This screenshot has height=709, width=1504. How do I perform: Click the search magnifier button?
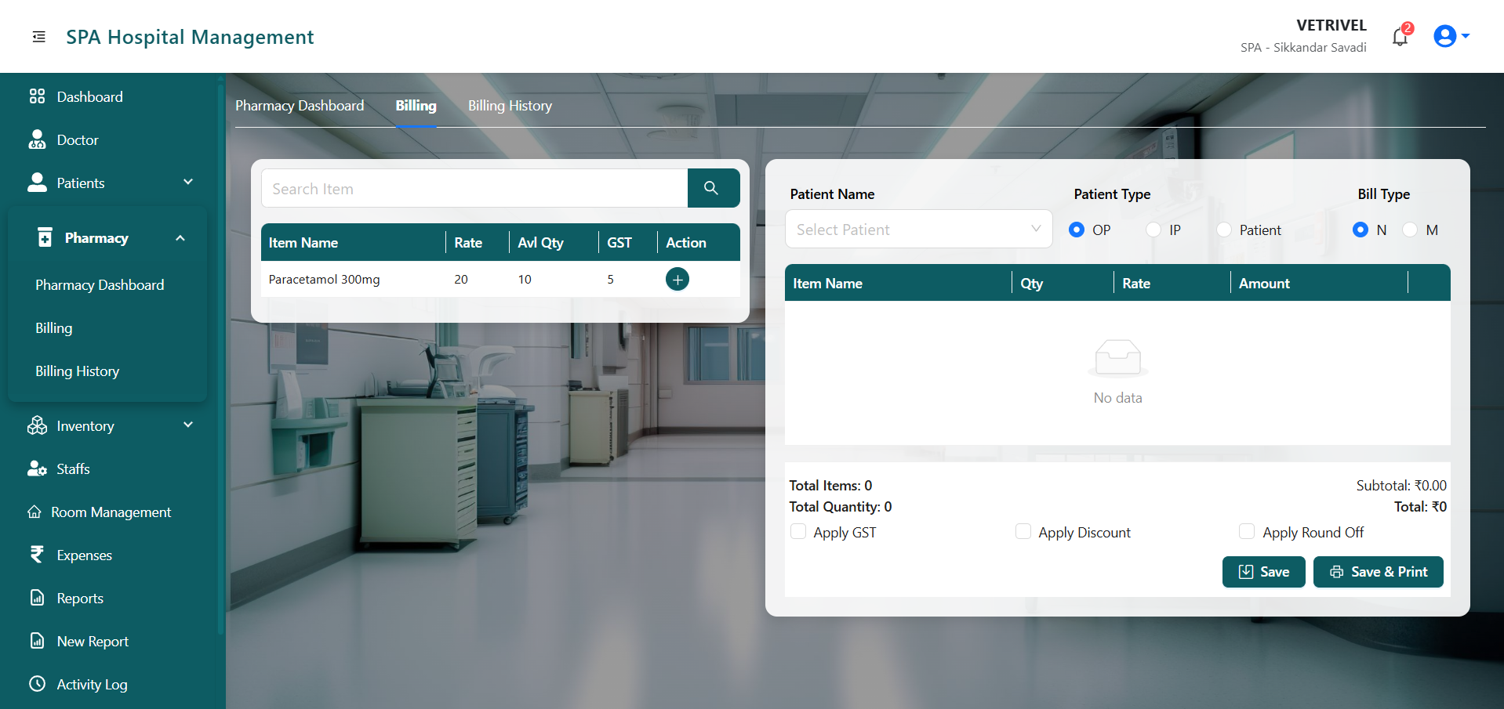pos(712,188)
